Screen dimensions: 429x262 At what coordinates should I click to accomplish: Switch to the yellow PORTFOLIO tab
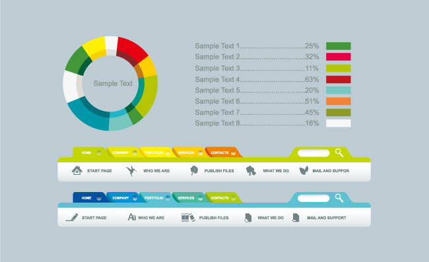(x=156, y=152)
